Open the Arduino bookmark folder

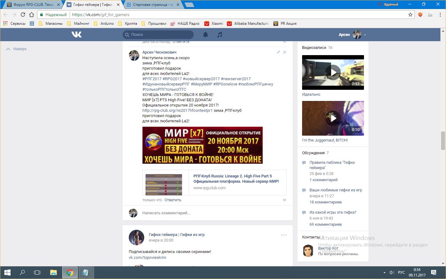tap(104, 23)
